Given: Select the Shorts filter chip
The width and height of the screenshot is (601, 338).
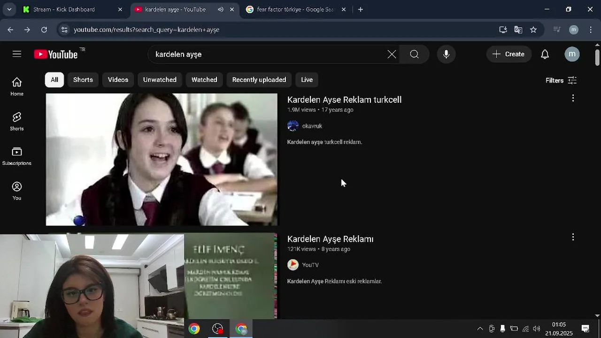Looking at the screenshot, I should tap(83, 80).
